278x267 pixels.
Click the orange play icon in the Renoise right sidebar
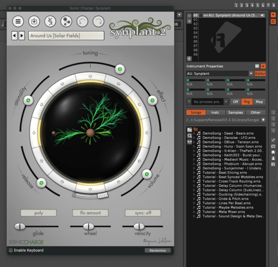click(x=273, y=14)
